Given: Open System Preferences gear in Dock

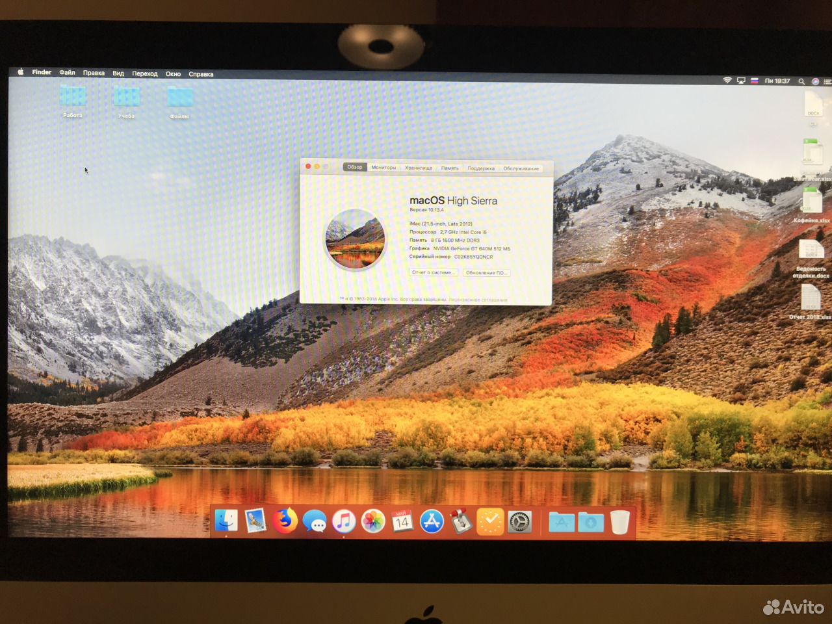Looking at the screenshot, I should tap(520, 521).
